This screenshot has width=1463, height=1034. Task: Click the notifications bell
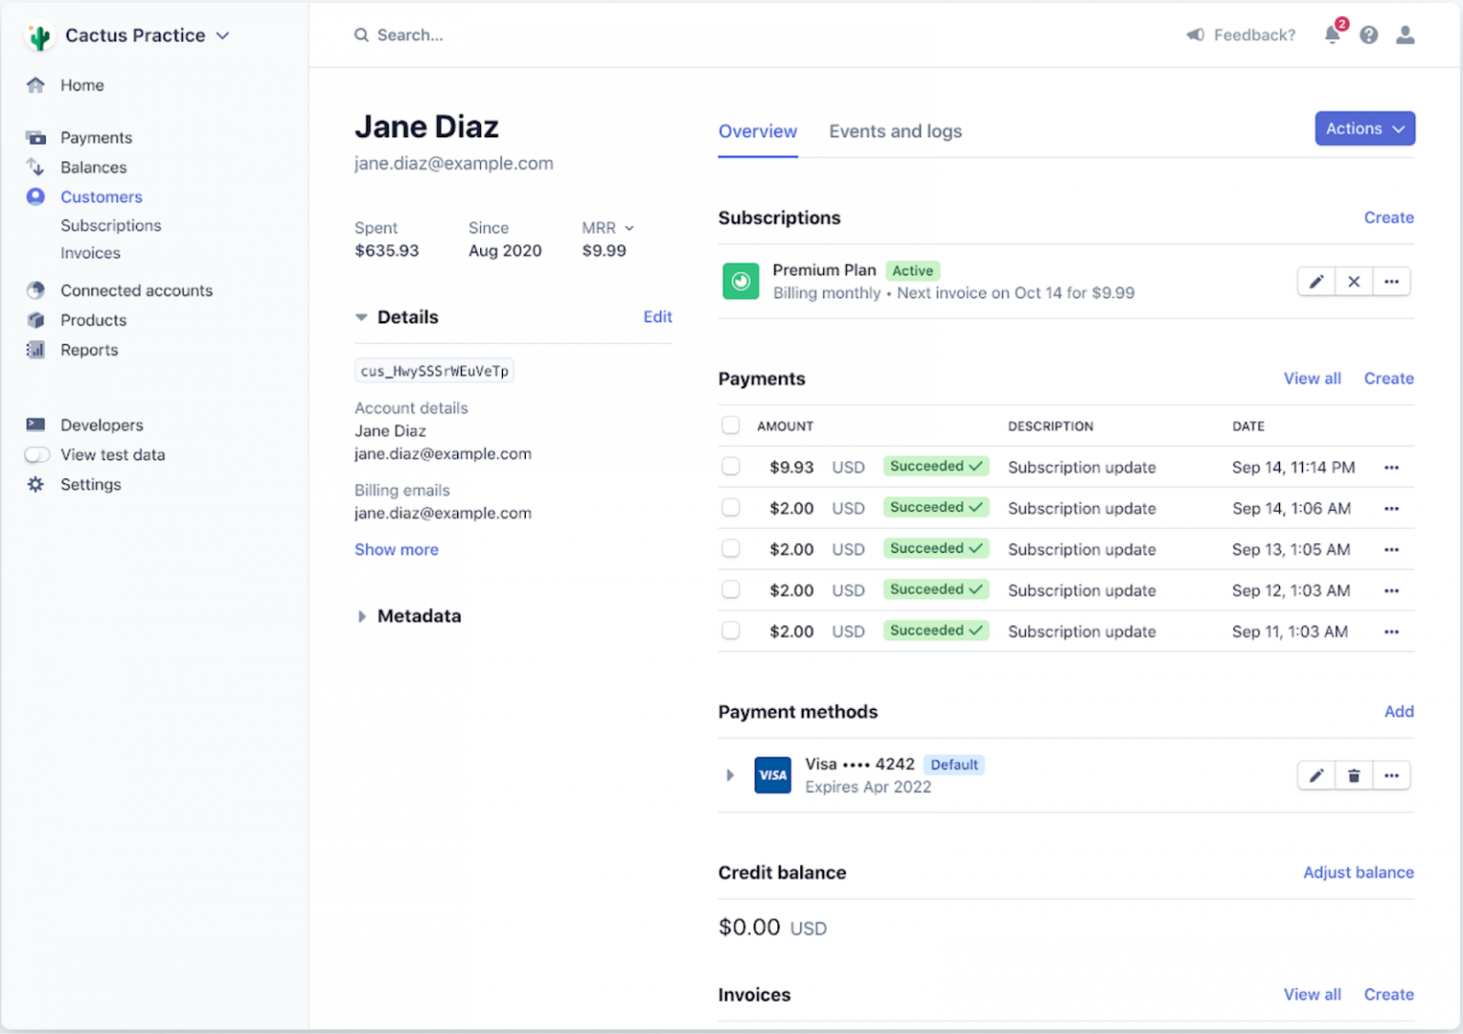tap(1333, 34)
